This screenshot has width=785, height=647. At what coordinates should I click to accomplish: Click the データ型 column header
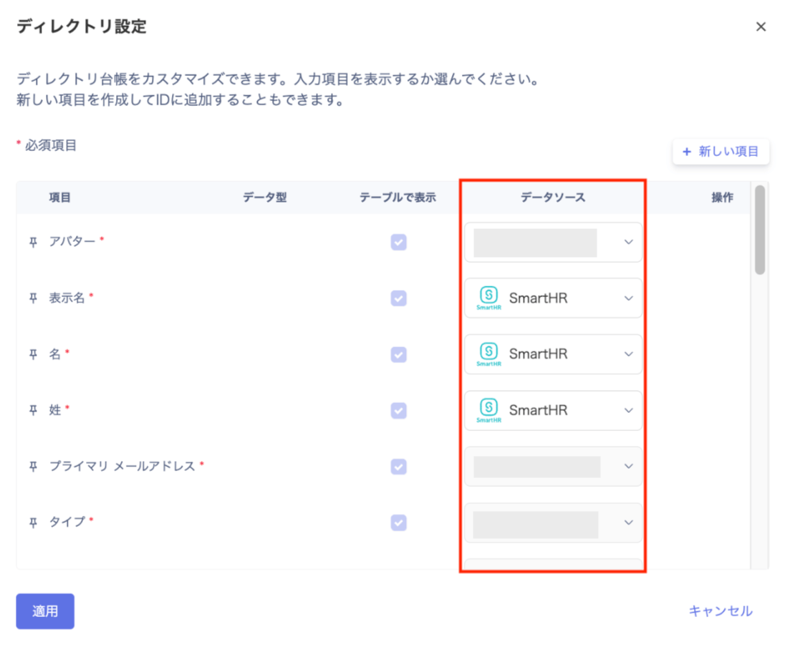265,198
